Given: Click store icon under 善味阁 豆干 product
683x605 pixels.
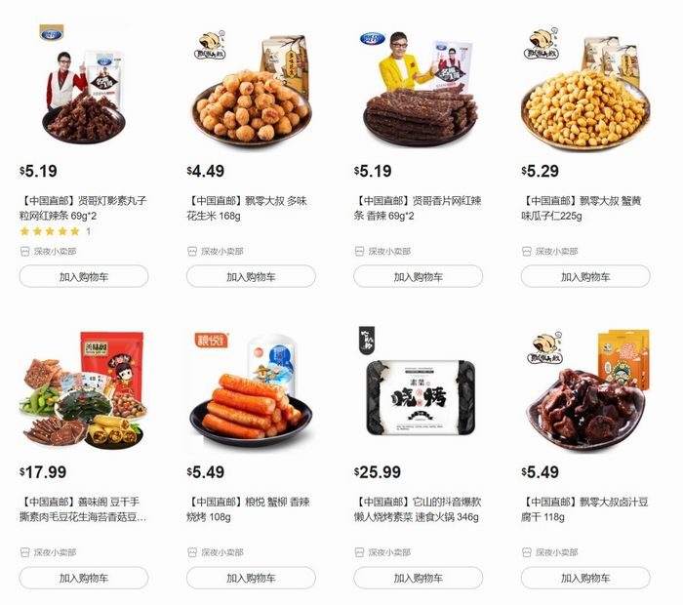Looking at the screenshot, I should click(24, 552).
